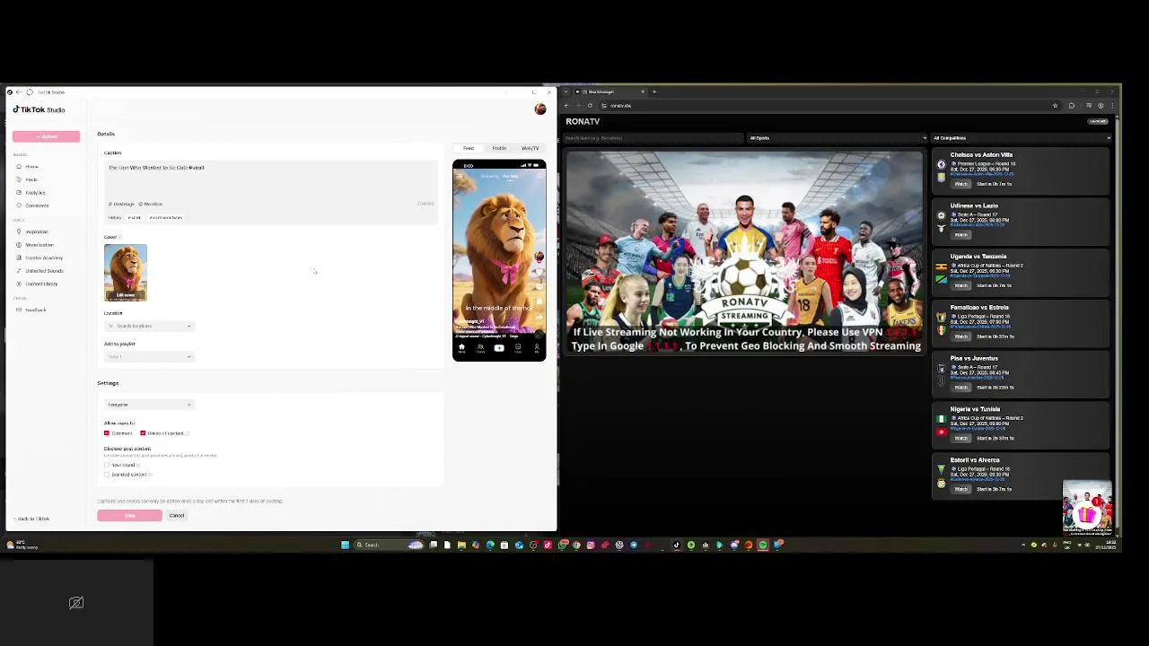Click Save in TikTok Studio

click(129, 516)
